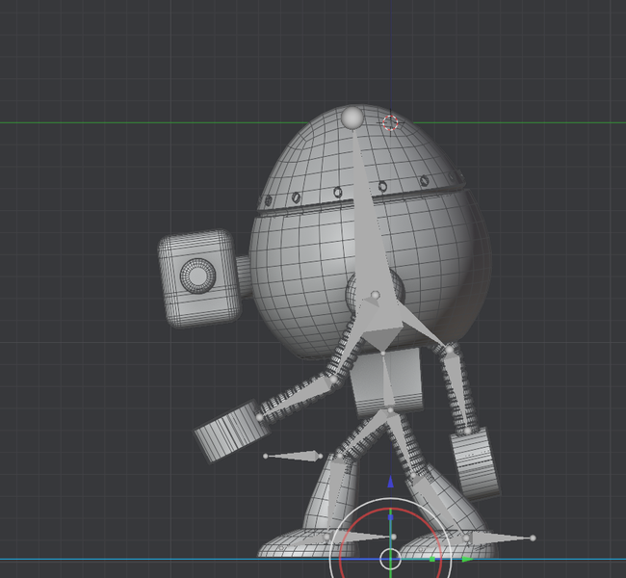Select the circular lens on the camera box
This screenshot has height=578, width=626.
pos(197,276)
